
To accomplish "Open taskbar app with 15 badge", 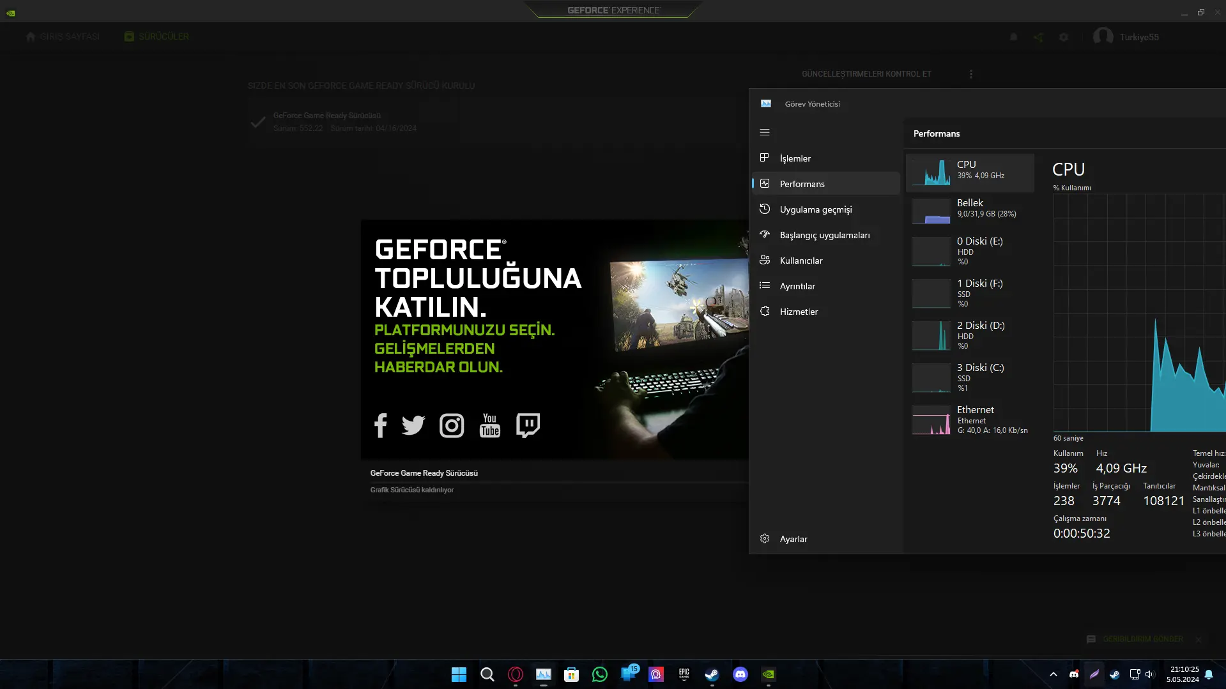I will (x=629, y=674).
